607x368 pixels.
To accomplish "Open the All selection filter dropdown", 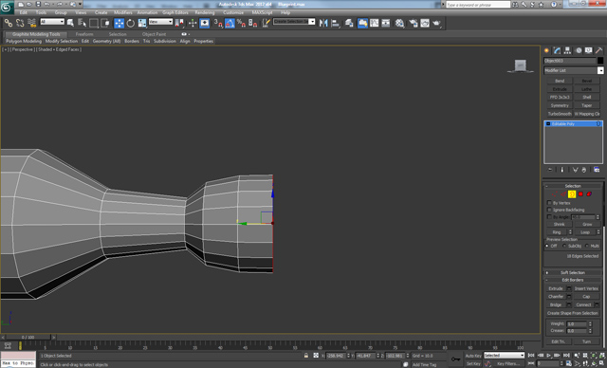I will 52,22.
